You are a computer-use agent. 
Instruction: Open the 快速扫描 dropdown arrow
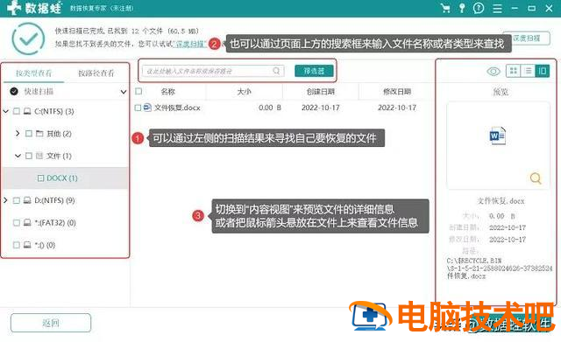tap(123, 92)
